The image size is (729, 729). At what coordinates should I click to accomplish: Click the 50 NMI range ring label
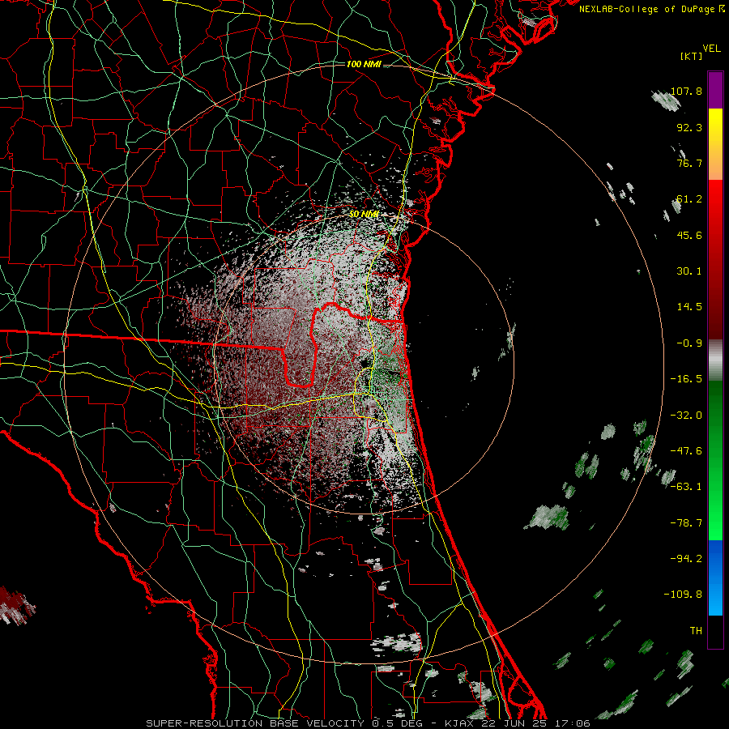(364, 215)
